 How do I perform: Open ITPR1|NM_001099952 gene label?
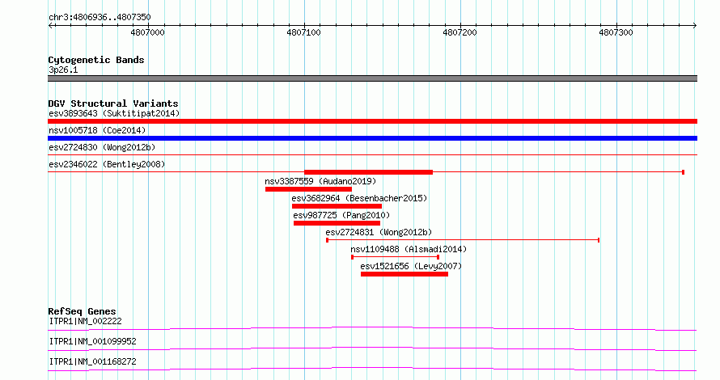(x=93, y=341)
